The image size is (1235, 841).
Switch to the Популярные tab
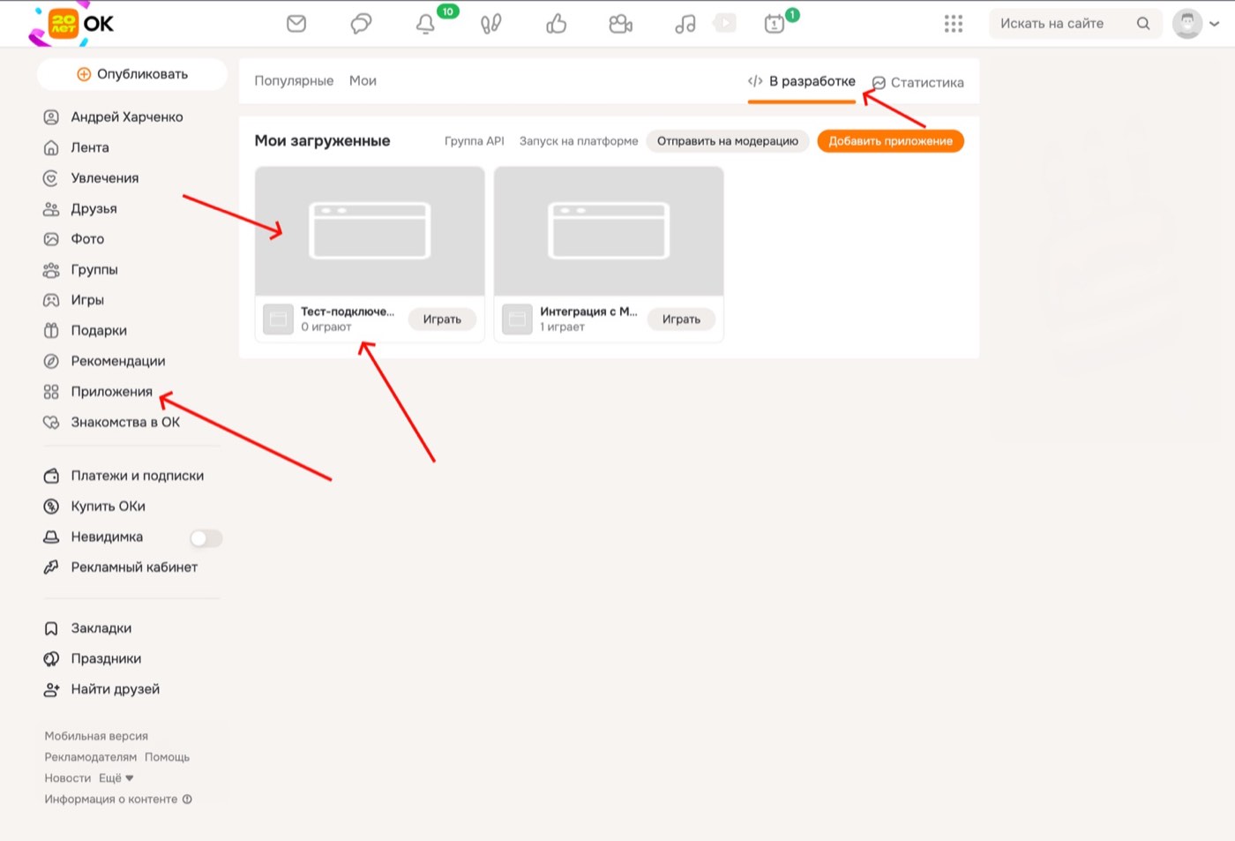click(294, 81)
